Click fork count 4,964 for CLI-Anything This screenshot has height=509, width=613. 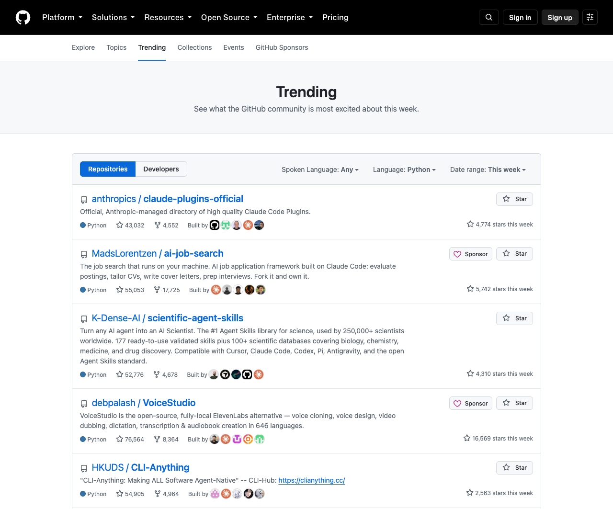click(166, 494)
